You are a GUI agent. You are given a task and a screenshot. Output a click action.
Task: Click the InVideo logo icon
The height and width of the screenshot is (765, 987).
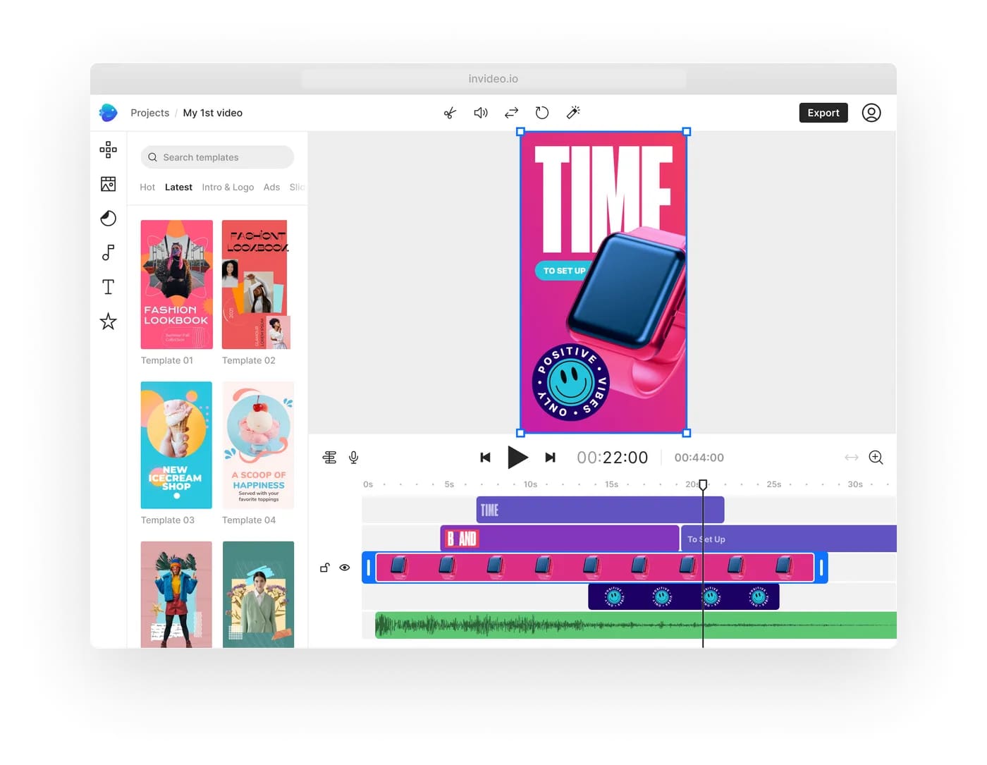pos(108,113)
